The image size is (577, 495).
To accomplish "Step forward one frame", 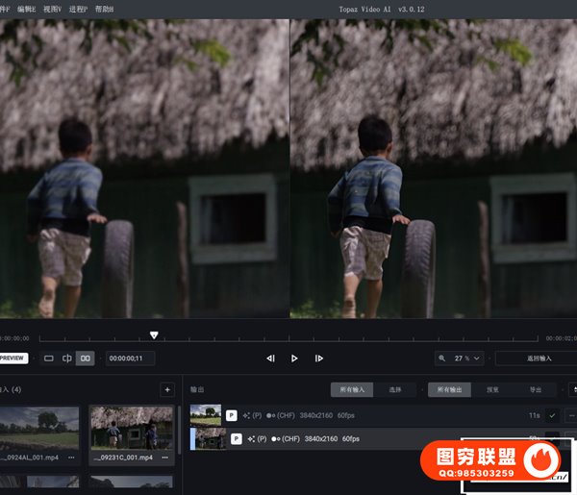I will coord(319,359).
